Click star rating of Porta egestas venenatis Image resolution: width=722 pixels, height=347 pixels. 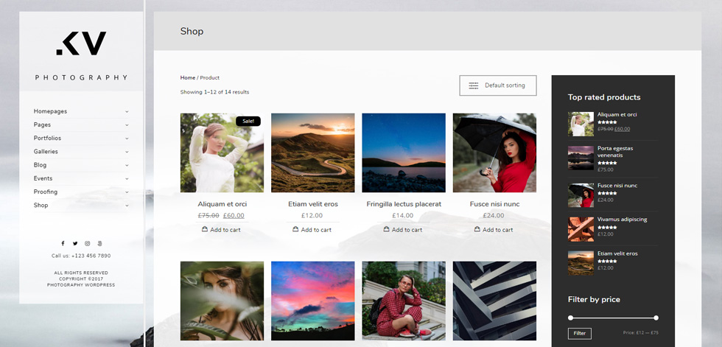[x=607, y=163]
